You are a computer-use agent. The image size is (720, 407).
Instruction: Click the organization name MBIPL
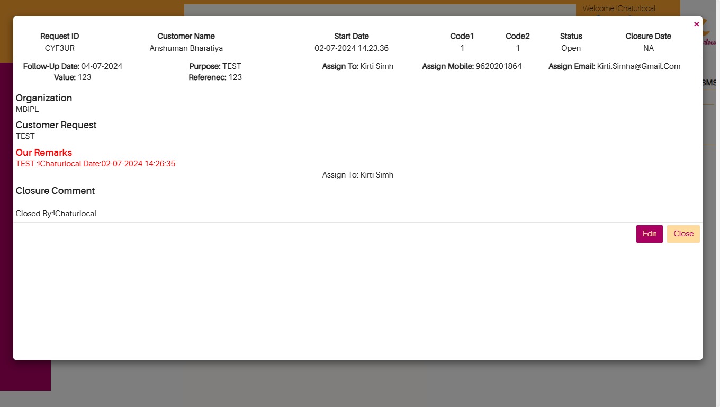click(27, 109)
